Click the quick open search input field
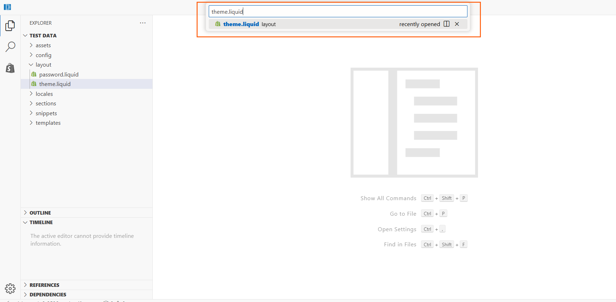This screenshot has height=302, width=616. 338,12
